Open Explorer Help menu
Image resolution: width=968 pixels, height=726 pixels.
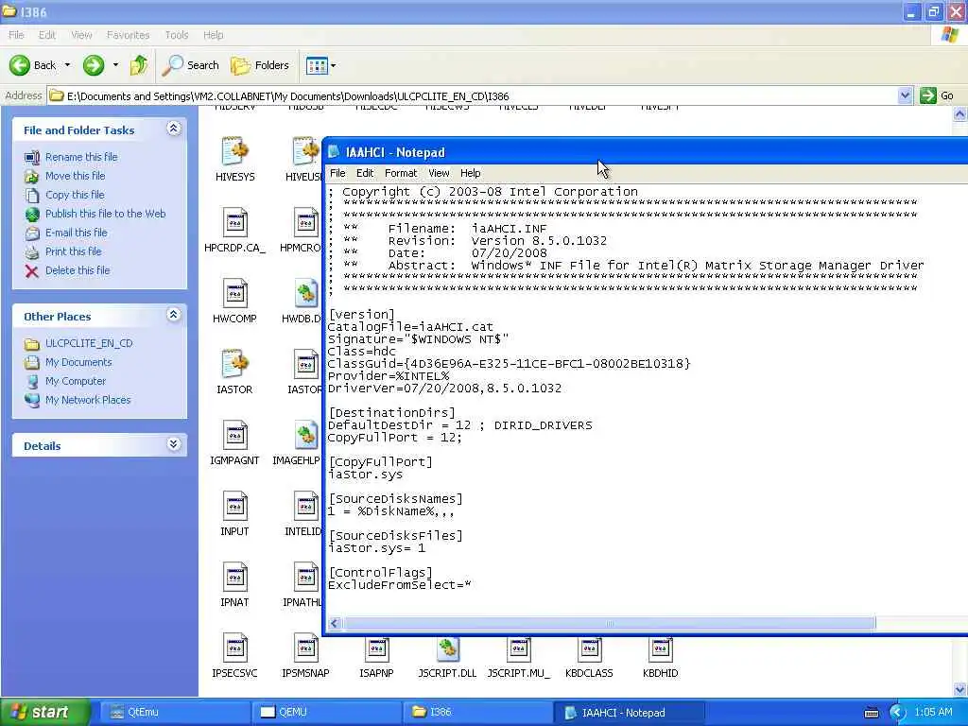tap(214, 35)
